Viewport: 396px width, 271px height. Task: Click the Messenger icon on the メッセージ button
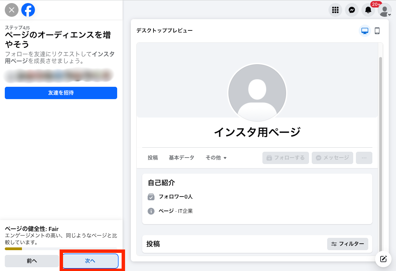[x=319, y=158]
